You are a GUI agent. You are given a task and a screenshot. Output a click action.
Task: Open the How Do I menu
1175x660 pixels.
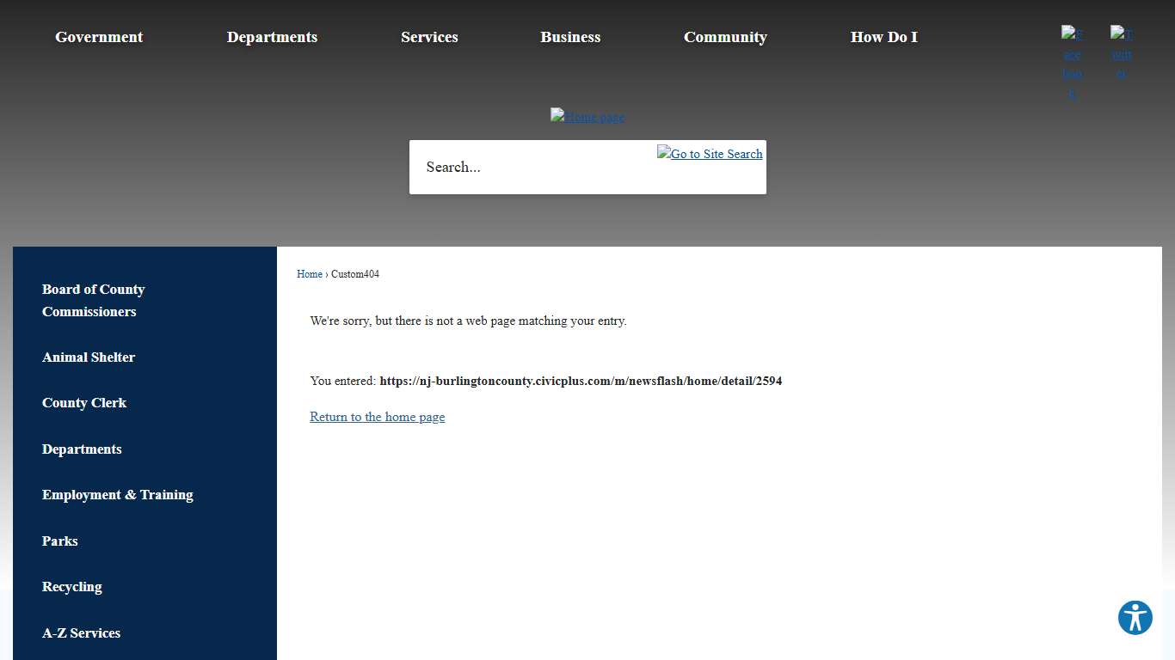(x=883, y=37)
